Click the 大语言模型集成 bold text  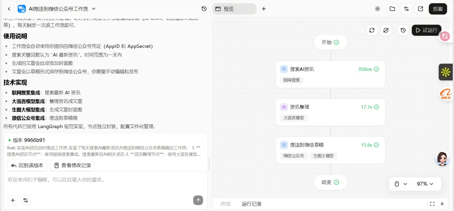click(28, 101)
